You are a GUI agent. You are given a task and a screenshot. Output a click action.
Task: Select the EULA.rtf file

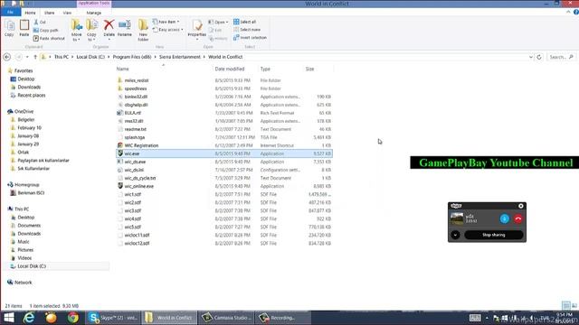tap(133, 113)
